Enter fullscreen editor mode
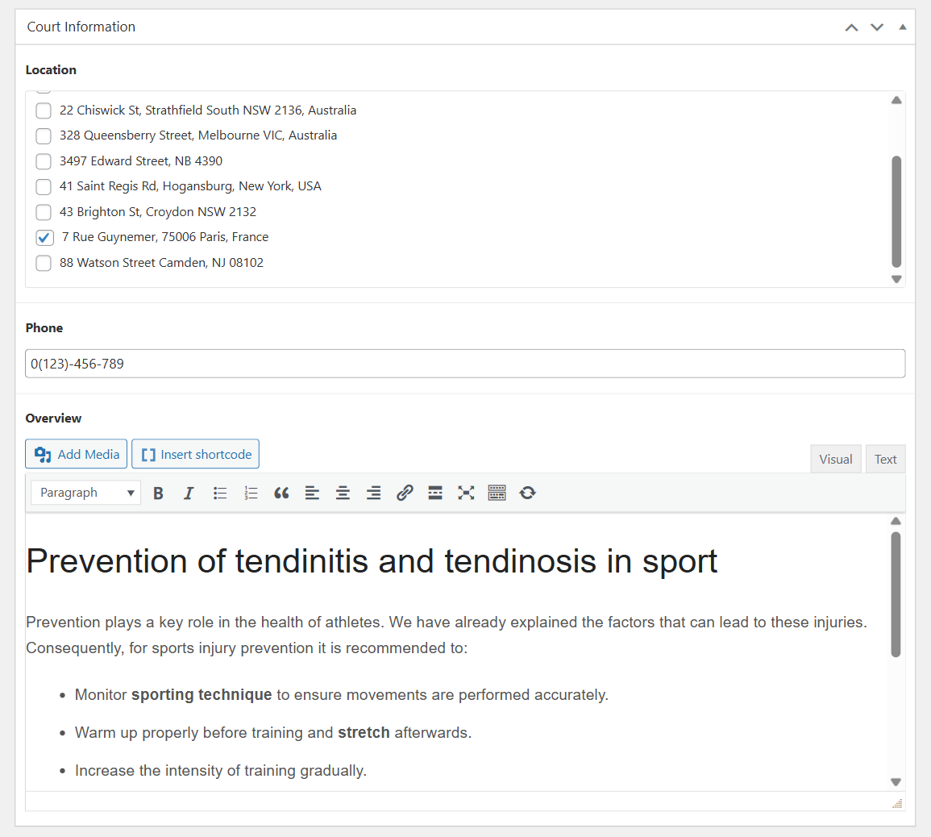Image resolution: width=931 pixels, height=837 pixels. tap(466, 493)
